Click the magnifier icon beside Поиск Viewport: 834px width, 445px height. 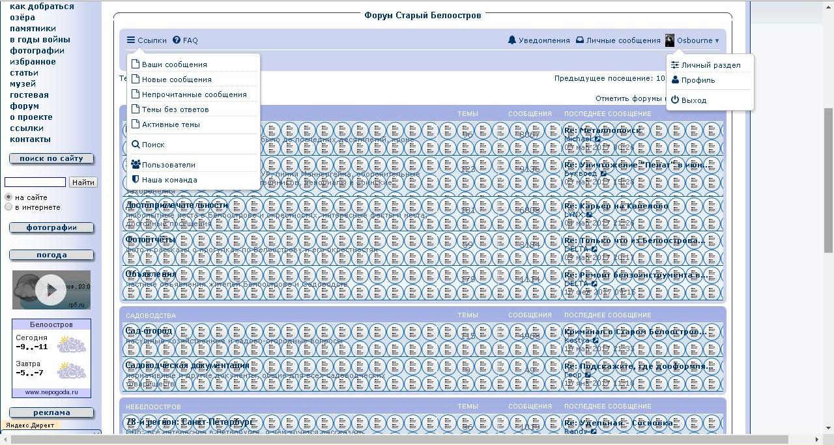pos(136,145)
